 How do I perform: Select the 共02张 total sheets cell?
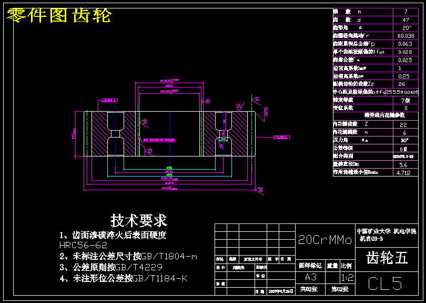pos(310,289)
